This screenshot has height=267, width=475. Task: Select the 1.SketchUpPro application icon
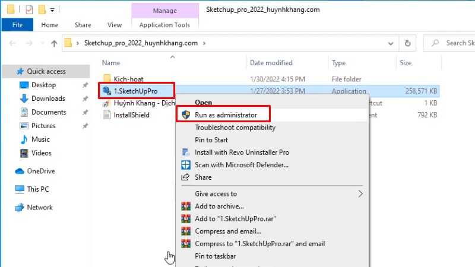[x=107, y=91]
